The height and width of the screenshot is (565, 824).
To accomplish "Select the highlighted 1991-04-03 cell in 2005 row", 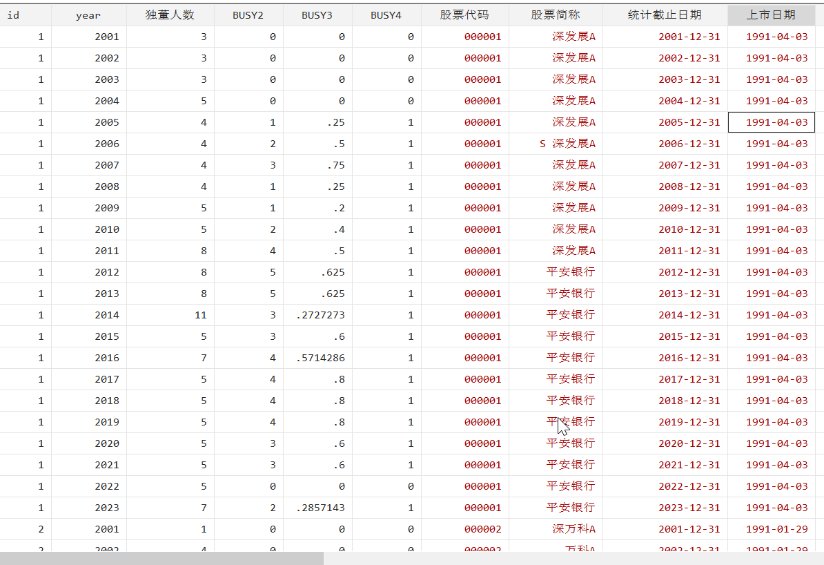I will click(x=772, y=122).
